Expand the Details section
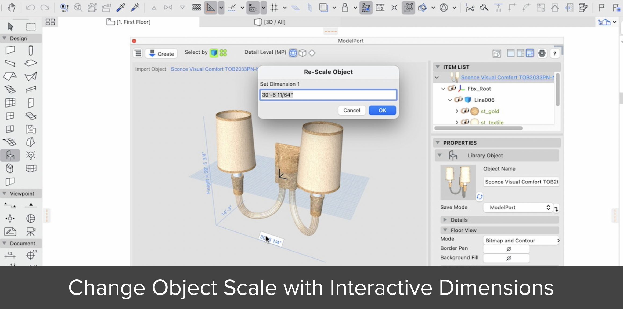 445,220
